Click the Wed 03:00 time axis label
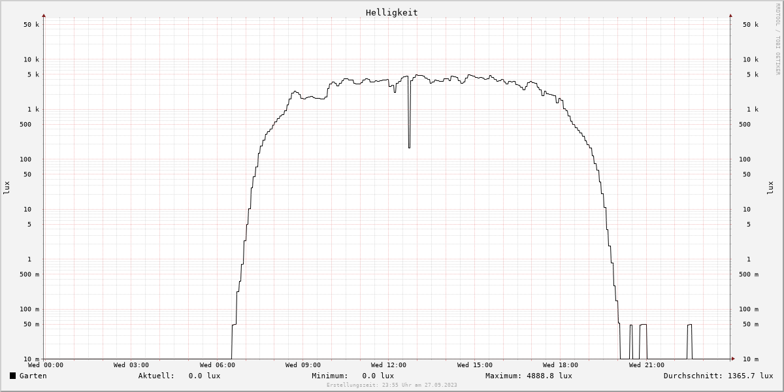 pyautogui.click(x=131, y=365)
